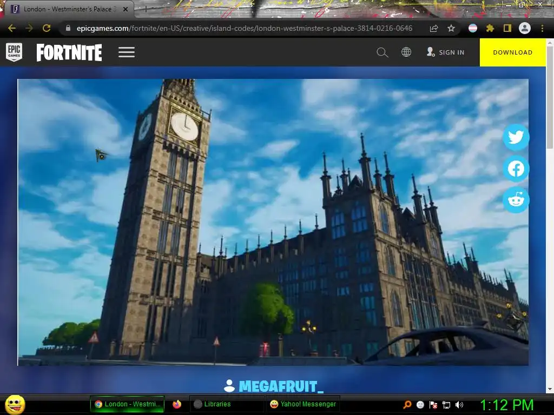Bookmark this tab with the star icon

451,28
